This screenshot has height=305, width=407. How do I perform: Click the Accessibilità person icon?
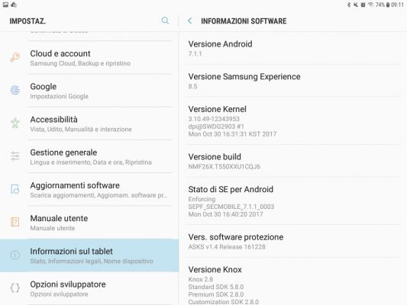coord(15,123)
